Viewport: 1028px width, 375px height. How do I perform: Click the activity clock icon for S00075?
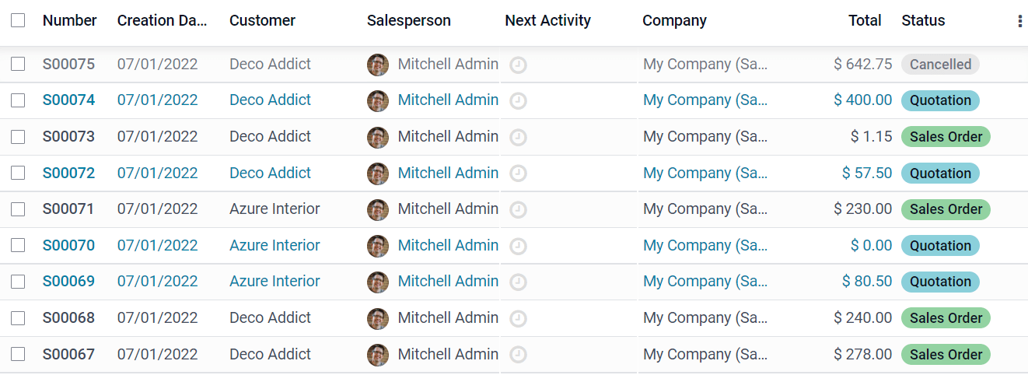(518, 65)
